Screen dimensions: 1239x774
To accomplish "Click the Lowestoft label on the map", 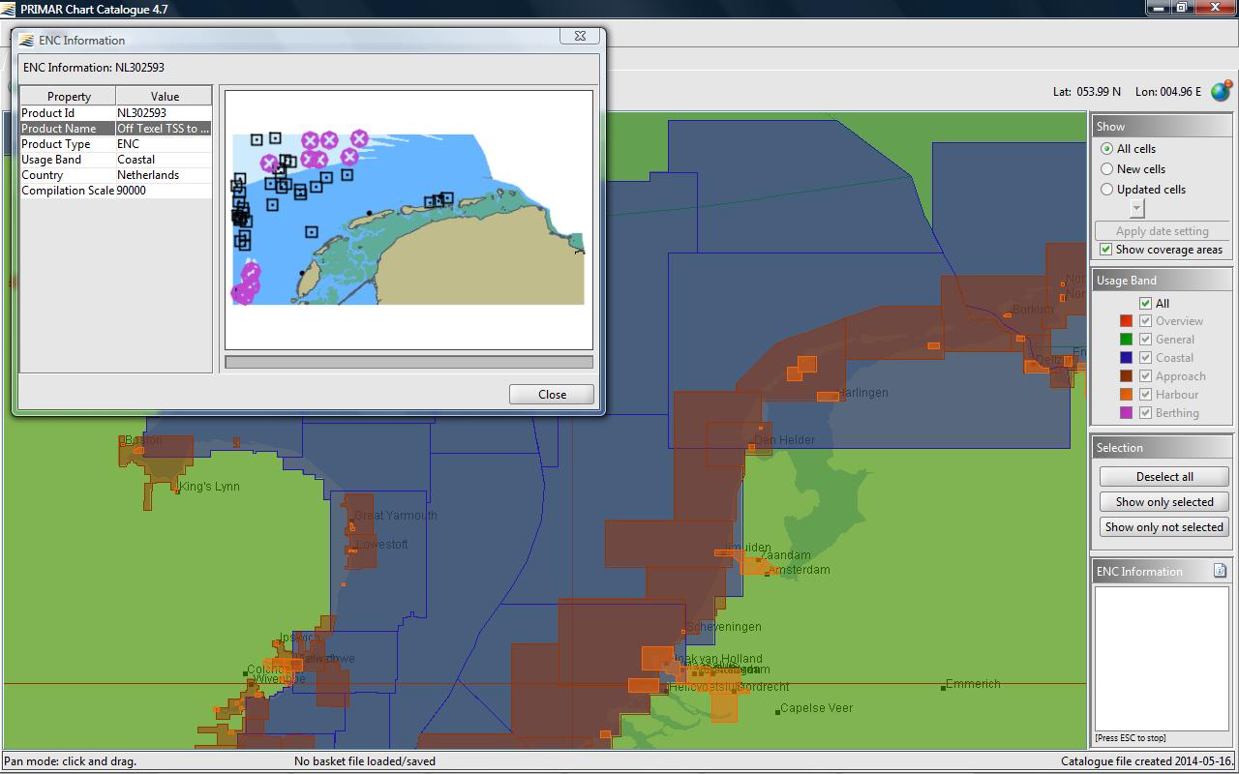I will pyautogui.click(x=381, y=545).
